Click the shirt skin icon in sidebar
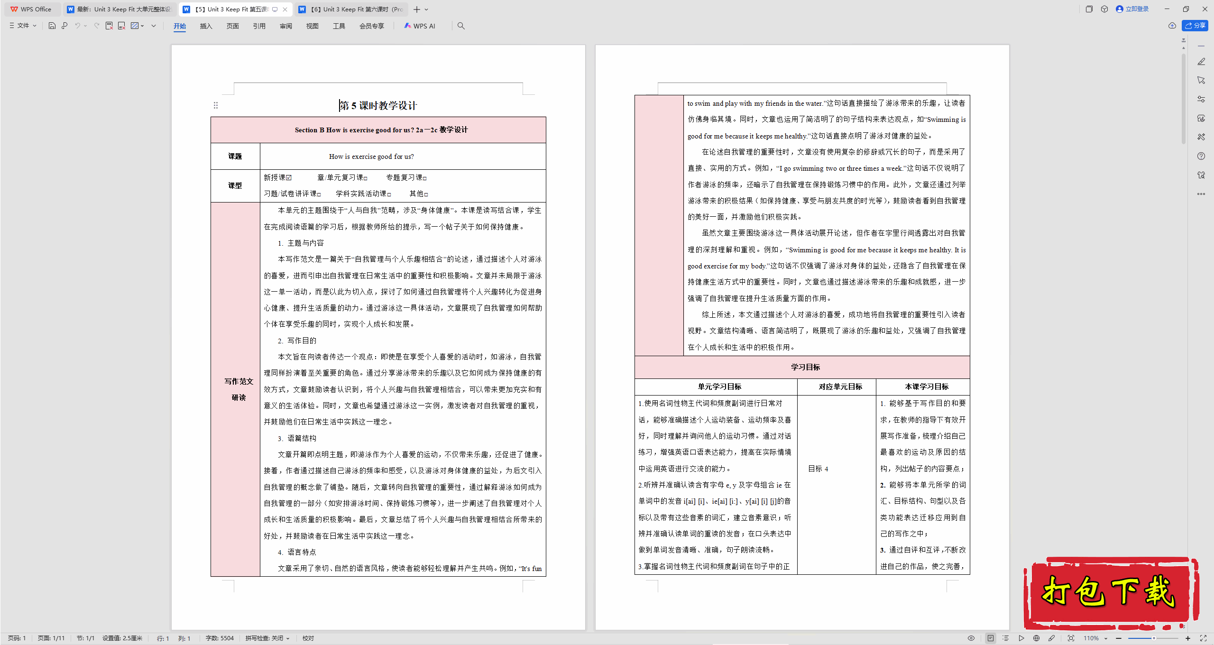The height and width of the screenshot is (645, 1214). 1201,175
